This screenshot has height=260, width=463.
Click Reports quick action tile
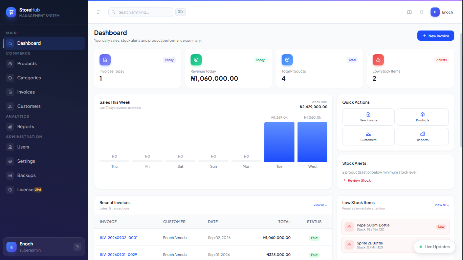(423, 137)
